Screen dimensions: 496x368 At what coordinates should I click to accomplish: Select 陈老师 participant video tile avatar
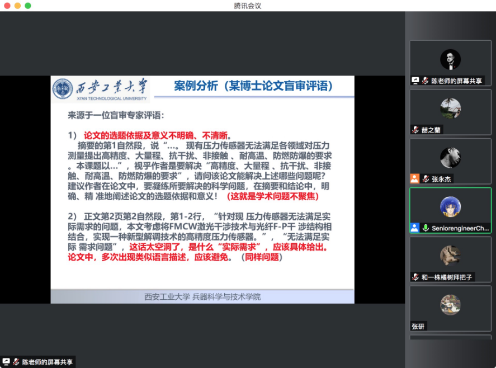point(450,59)
